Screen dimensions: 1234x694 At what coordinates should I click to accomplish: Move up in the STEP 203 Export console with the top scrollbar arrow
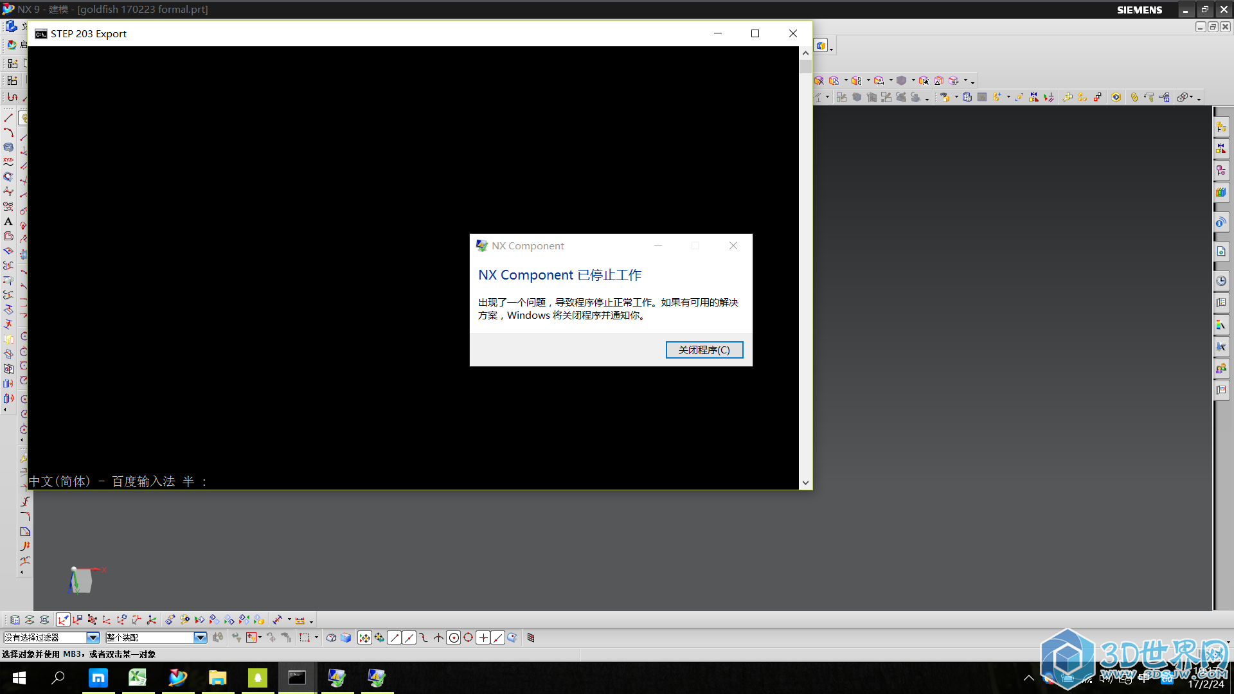805,53
